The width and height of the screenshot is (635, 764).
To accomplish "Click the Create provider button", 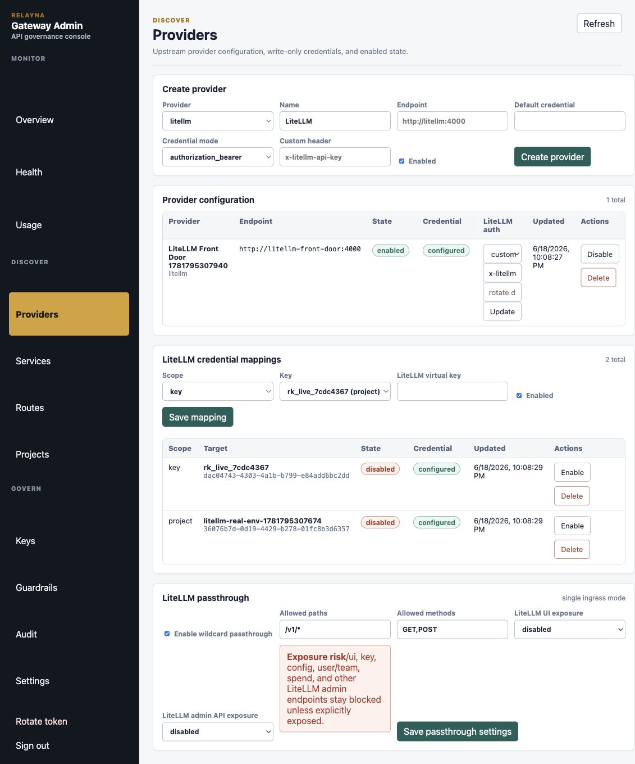I will [552, 157].
